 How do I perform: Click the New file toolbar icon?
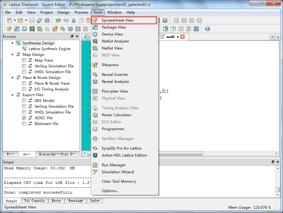coord(9,20)
